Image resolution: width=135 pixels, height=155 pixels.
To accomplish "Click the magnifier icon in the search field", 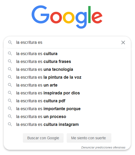I will (10, 42).
